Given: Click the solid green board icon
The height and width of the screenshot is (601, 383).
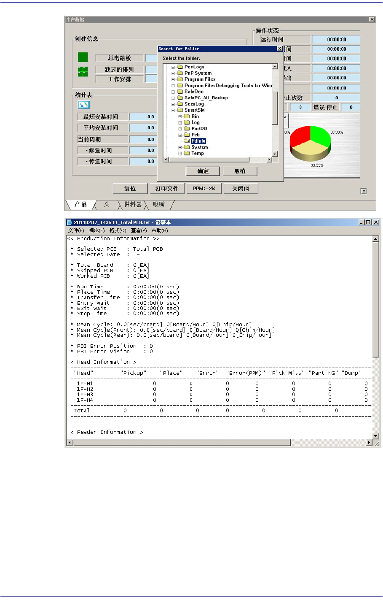Looking at the screenshot, I should tap(83, 57).
